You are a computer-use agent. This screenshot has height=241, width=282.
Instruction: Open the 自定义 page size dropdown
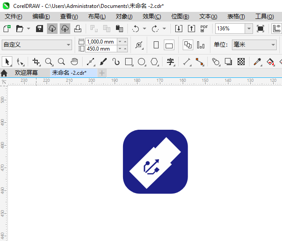pyautogui.click(x=37, y=45)
